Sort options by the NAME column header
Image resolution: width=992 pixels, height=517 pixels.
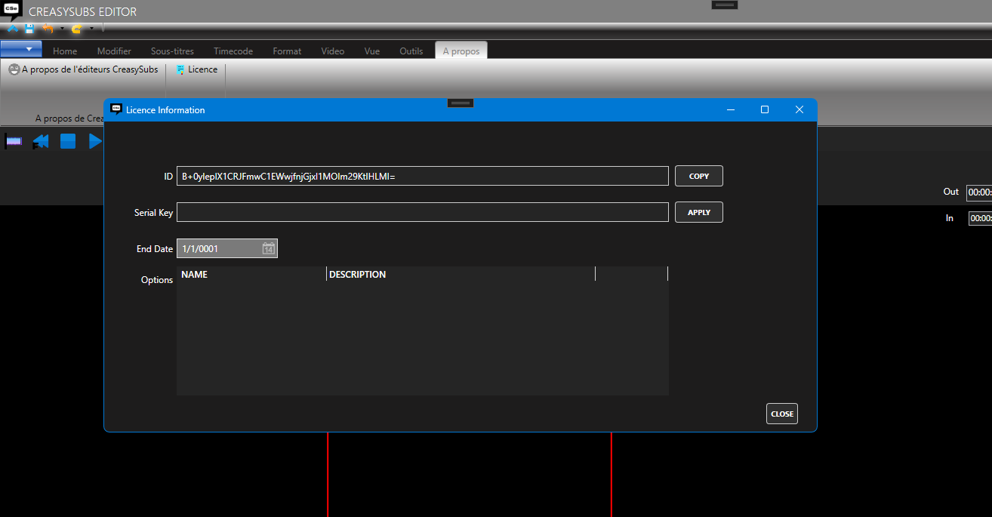[x=251, y=274]
